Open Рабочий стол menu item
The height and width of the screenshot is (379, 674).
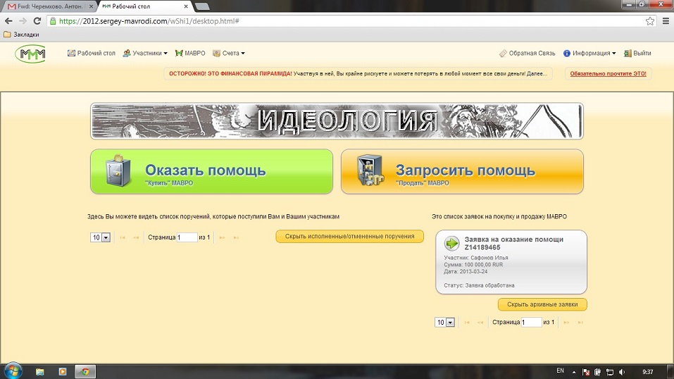[x=92, y=54]
